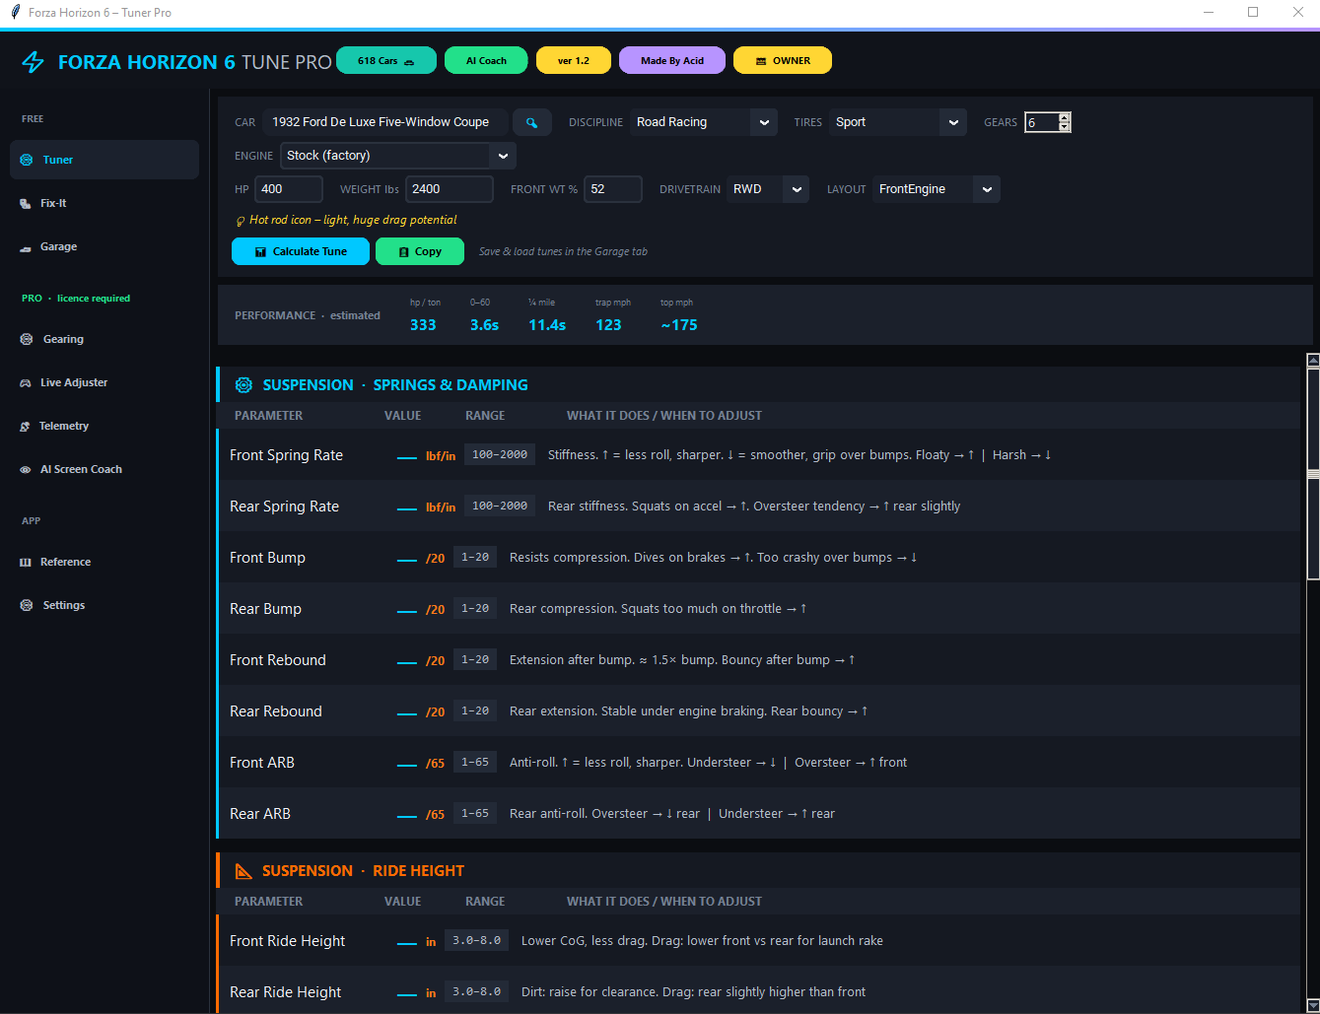This screenshot has height=1014, width=1320.
Task: Click the Rear Bump row label
Action: click(x=265, y=609)
